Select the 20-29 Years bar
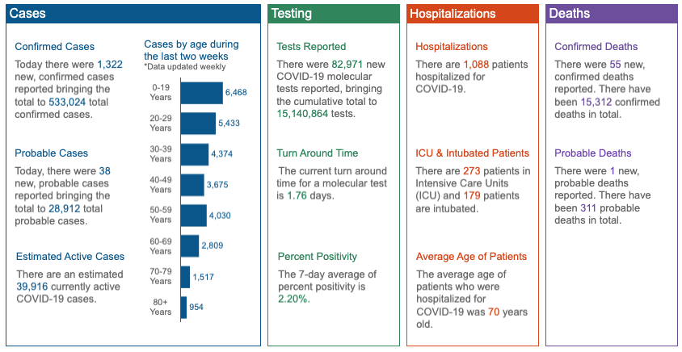Screen dimensions: 682x352 tap(198, 124)
